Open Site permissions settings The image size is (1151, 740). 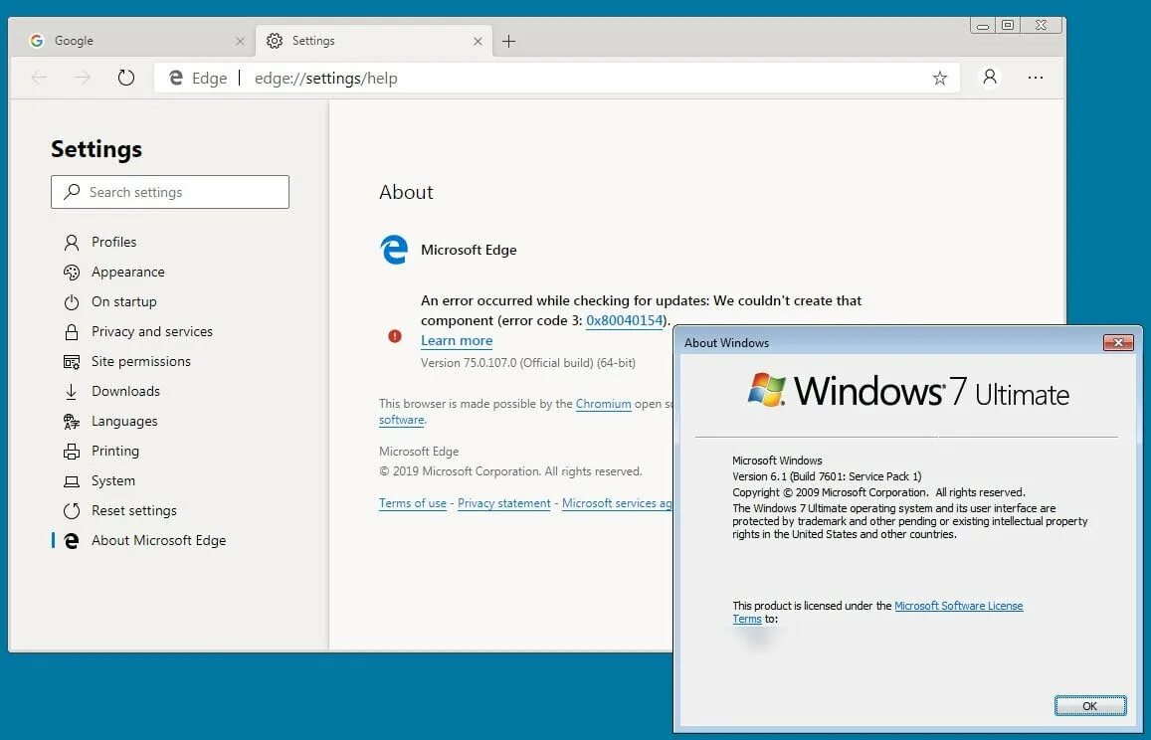tap(141, 361)
